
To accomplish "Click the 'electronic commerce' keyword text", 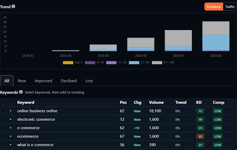I will pyautogui.click(x=36, y=119).
